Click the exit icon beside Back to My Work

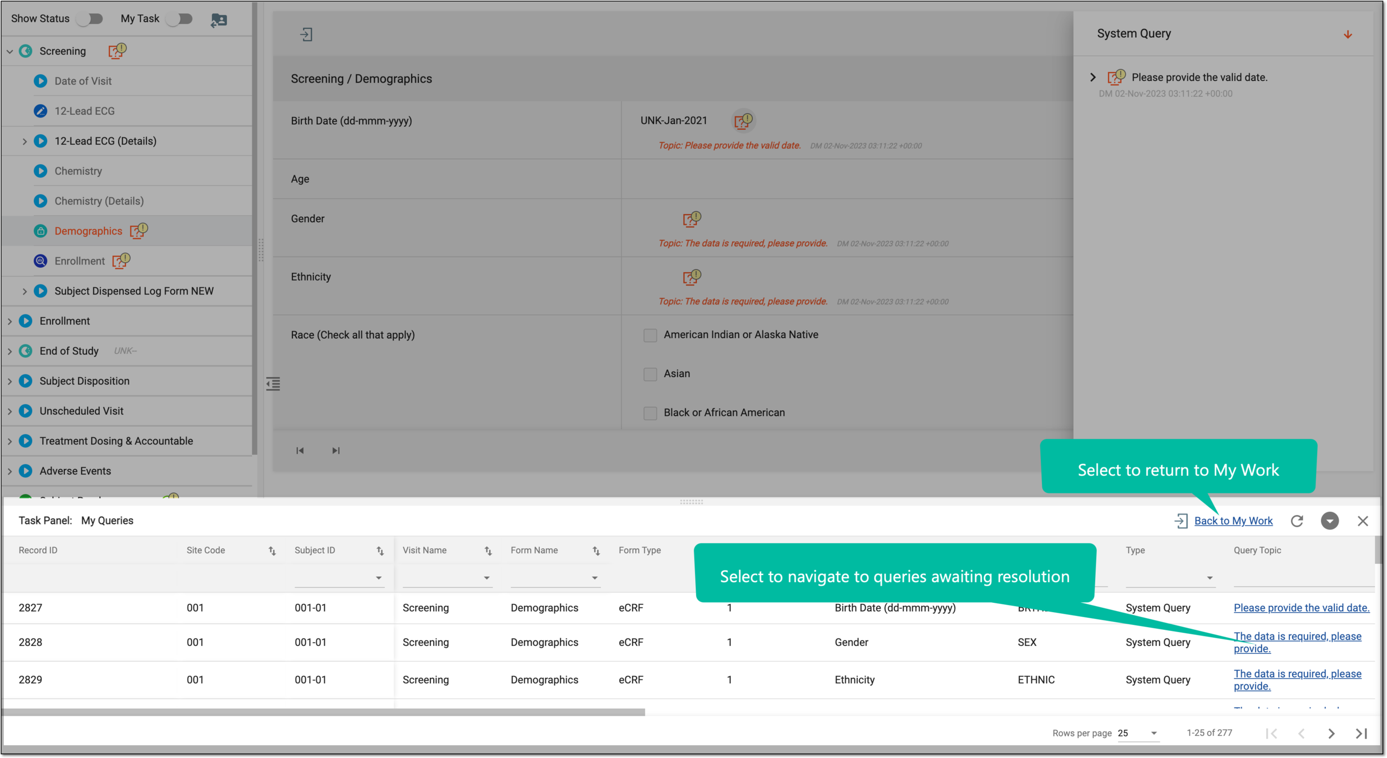pos(1181,521)
